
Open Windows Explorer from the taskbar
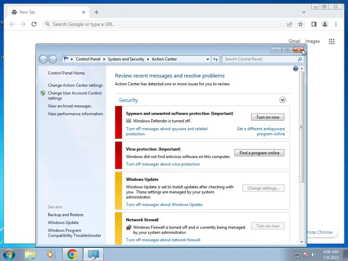(x=30, y=254)
